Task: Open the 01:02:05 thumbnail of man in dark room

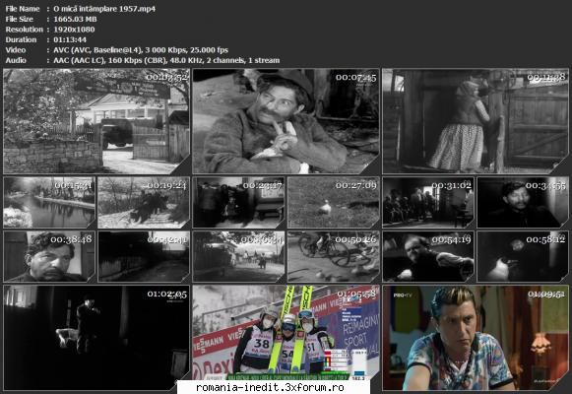Action: click(96, 338)
